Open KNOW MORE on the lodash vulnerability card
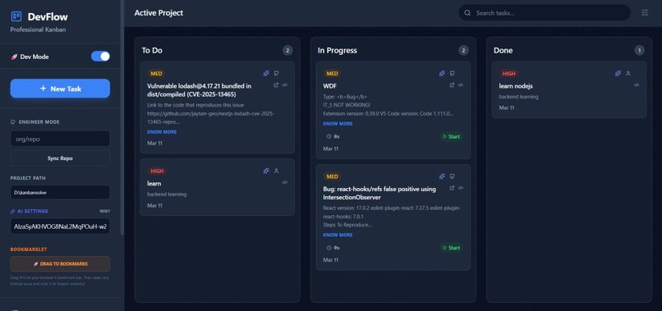This screenshot has width=662, height=311. 162,132
